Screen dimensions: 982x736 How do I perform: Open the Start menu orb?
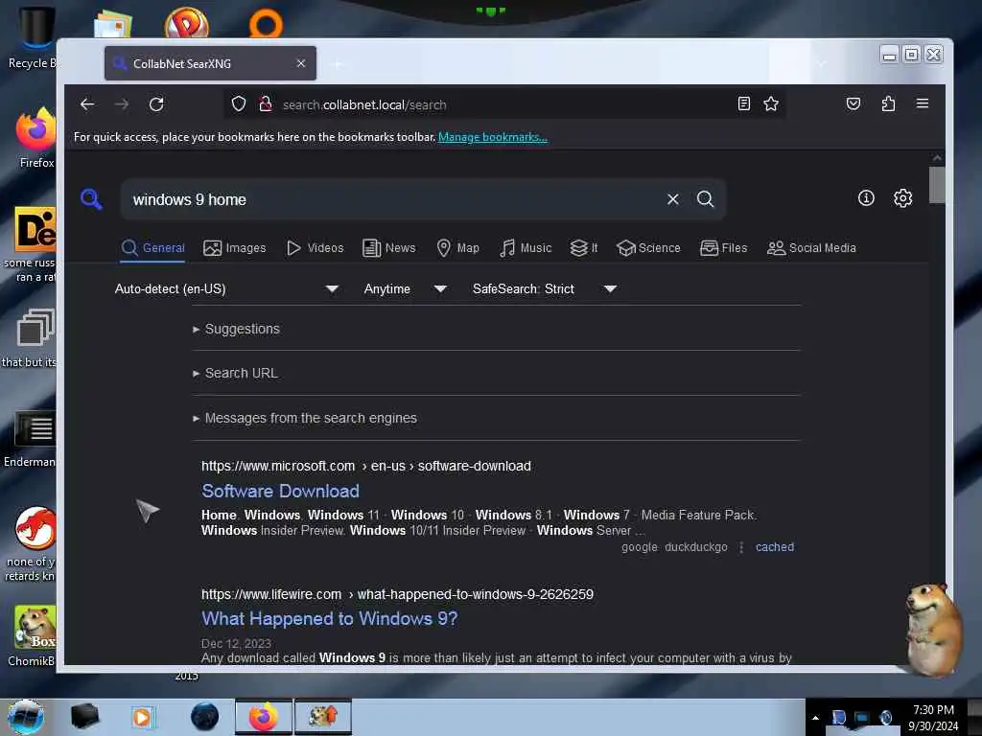[26, 717]
